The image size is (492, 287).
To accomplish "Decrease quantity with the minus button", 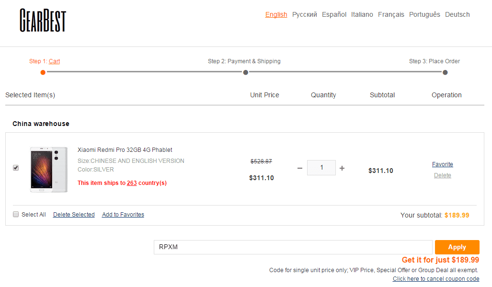I will pyautogui.click(x=300, y=168).
